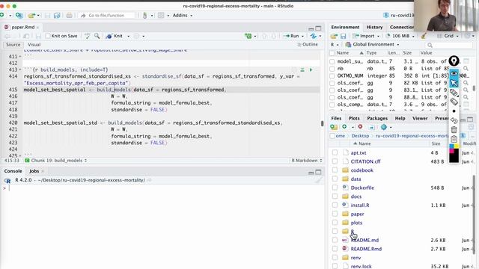Check the box next to install.R

(335, 205)
